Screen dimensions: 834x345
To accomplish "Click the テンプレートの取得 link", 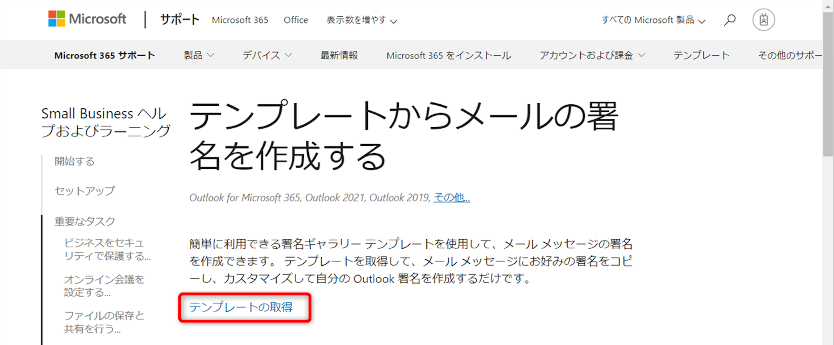I will [x=241, y=307].
